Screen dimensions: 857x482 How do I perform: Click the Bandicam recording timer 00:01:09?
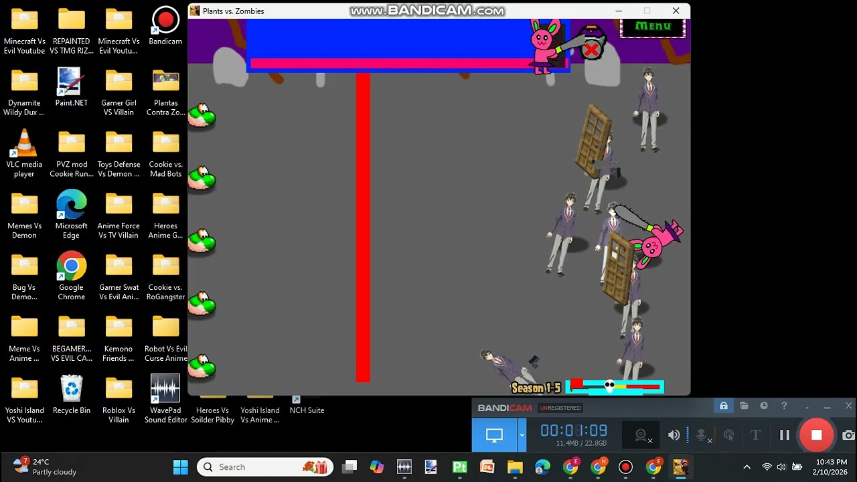coord(574,430)
